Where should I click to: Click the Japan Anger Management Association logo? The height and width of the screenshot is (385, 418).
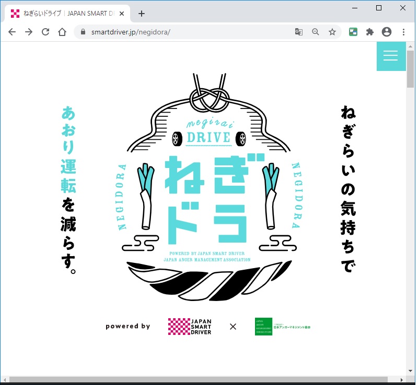282,326
